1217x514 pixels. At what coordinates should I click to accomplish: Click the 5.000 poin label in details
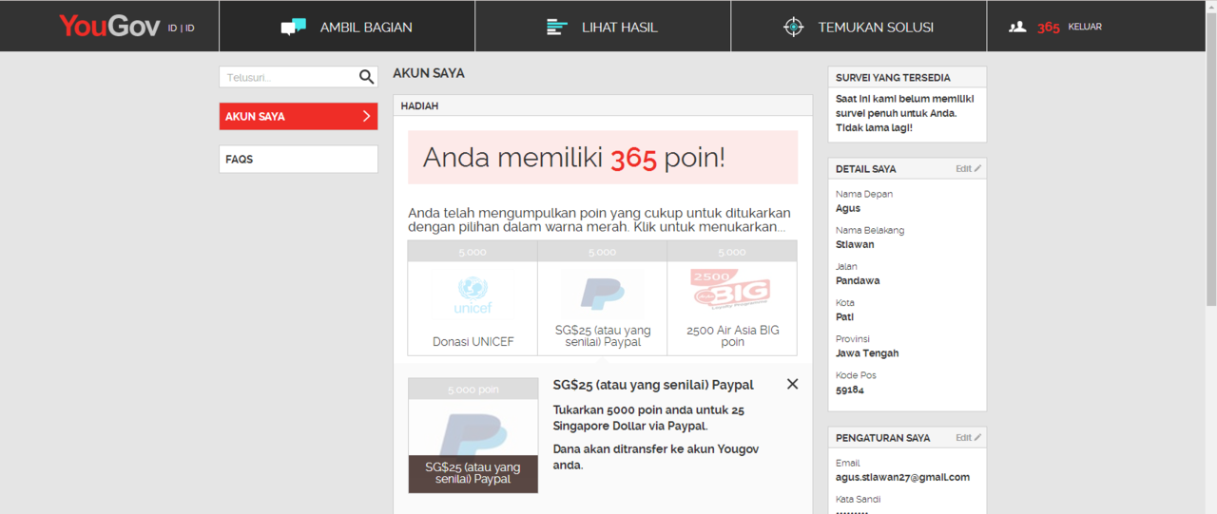(473, 390)
